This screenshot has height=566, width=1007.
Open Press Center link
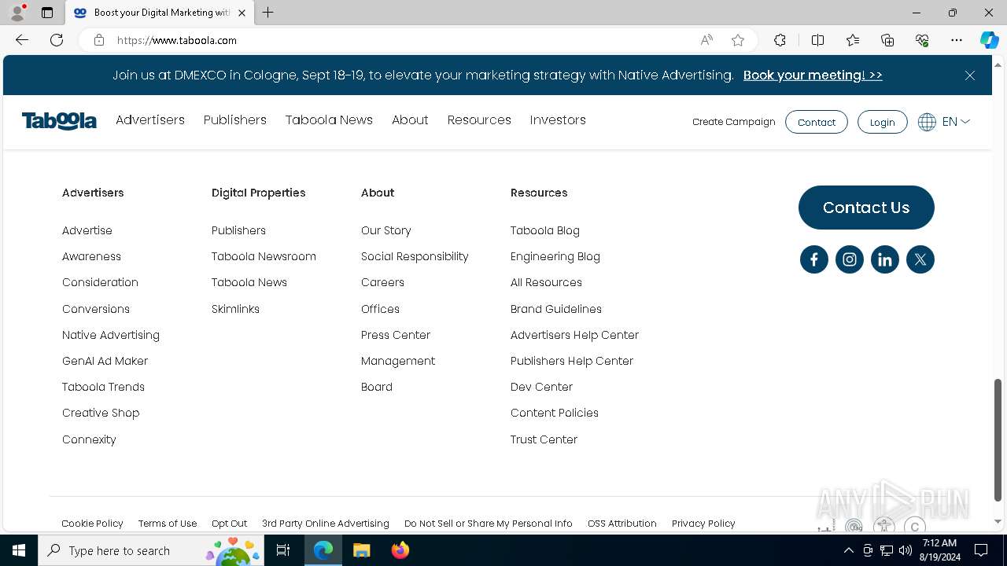click(x=396, y=335)
